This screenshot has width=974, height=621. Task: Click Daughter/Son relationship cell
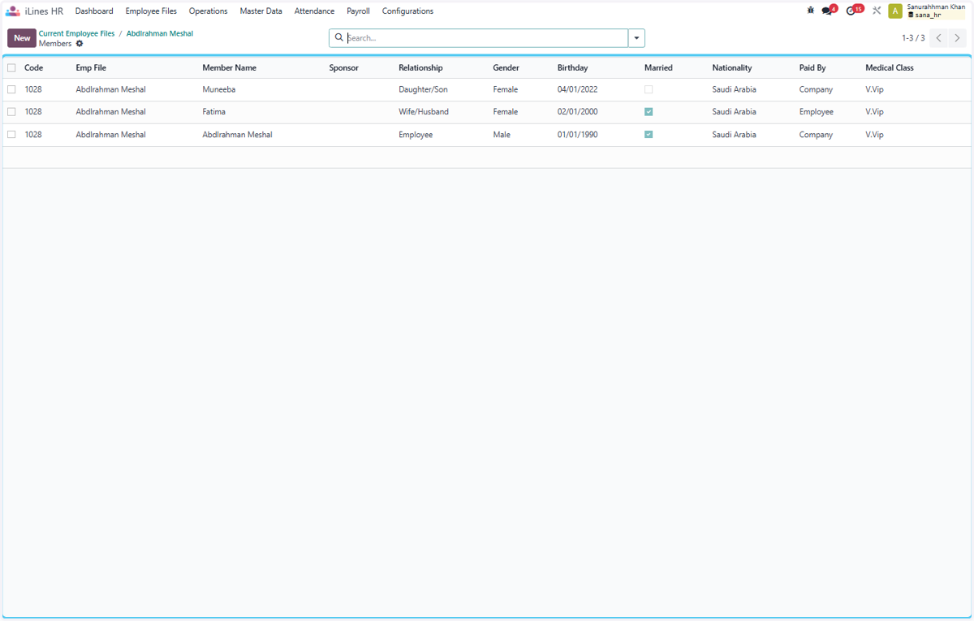coord(423,89)
